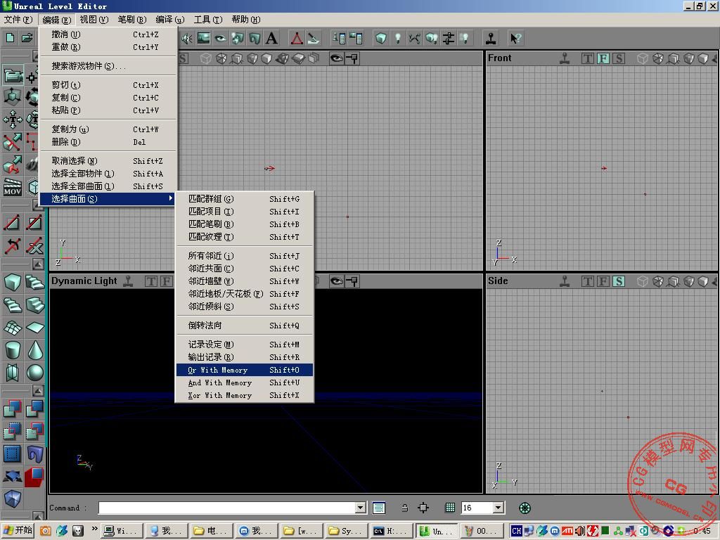Screen dimensions: 720x540
Task: Build a Cube brush
Action: point(13,281)
